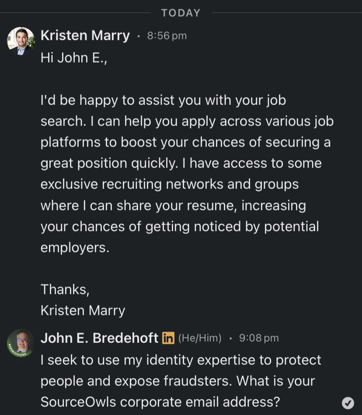362x415 pixels.
Task: Click the line about exposing fraudsters
Action: pyautogui.click(x=178, y=380)
